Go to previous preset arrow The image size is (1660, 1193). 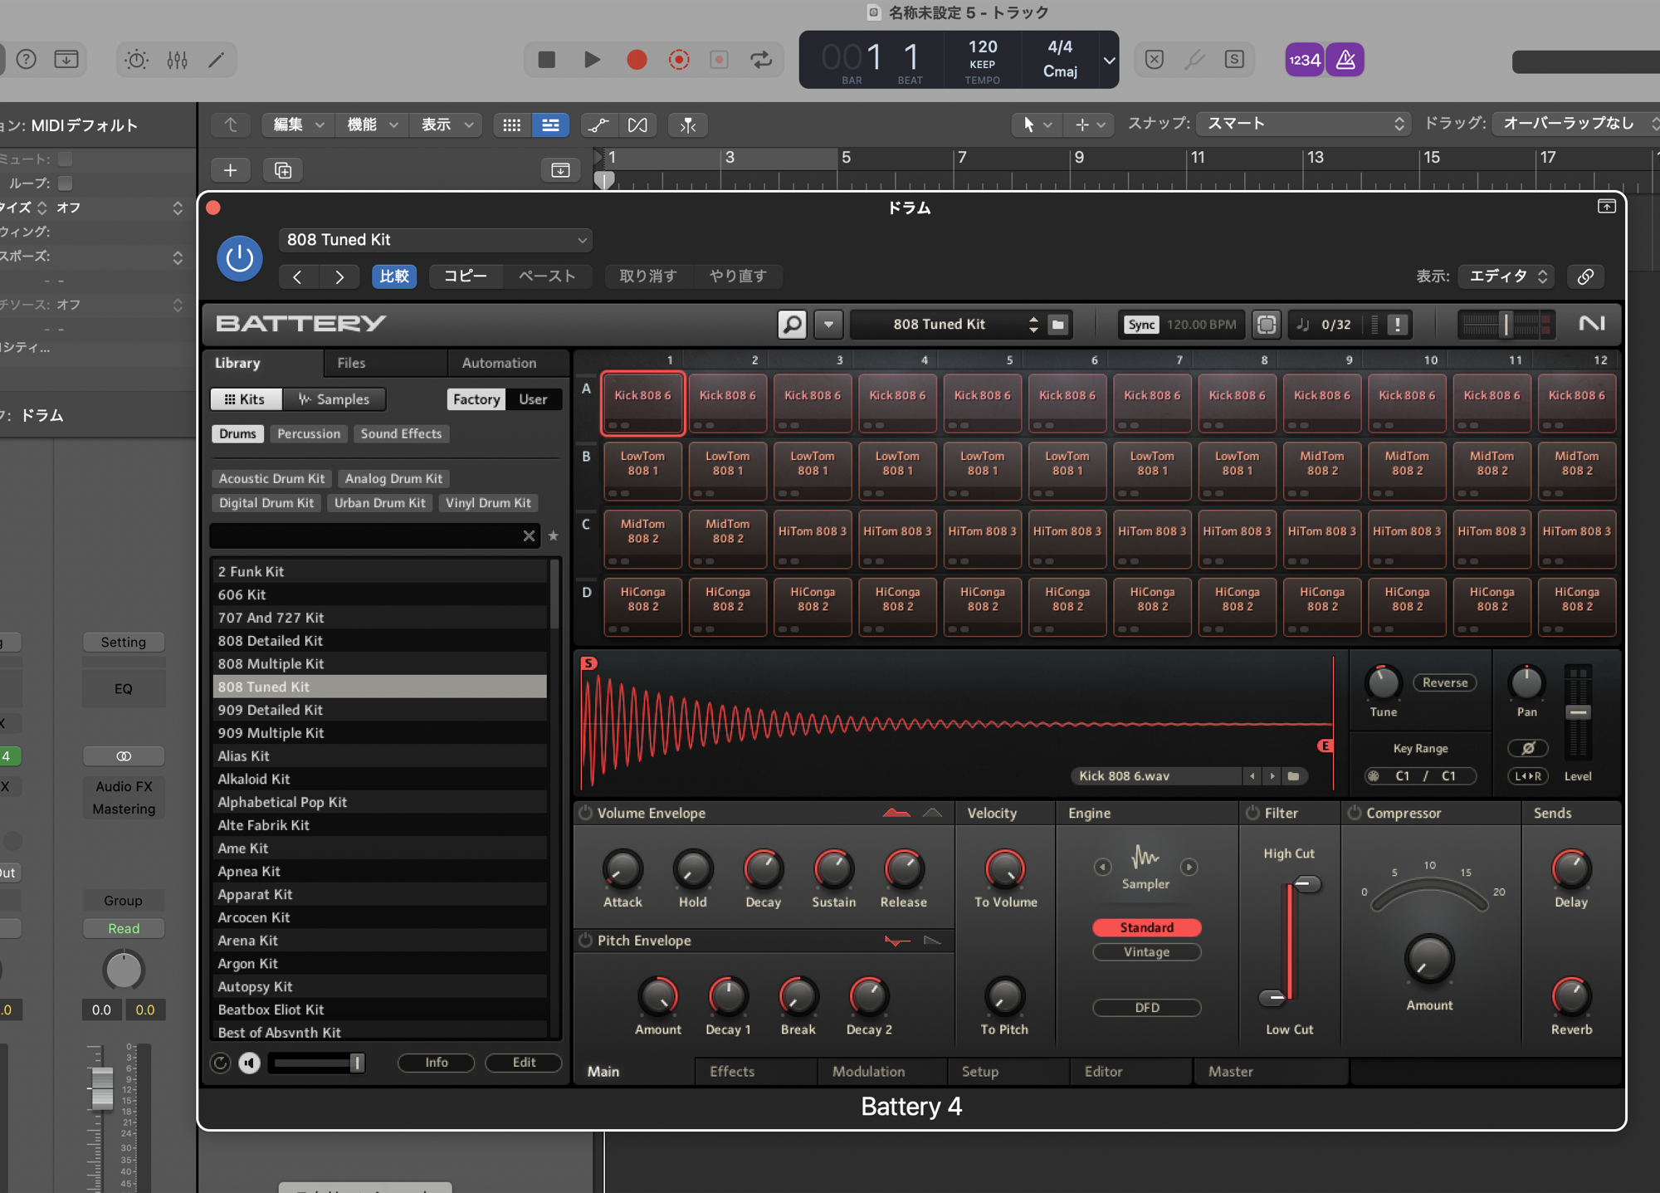coord(297,276)
